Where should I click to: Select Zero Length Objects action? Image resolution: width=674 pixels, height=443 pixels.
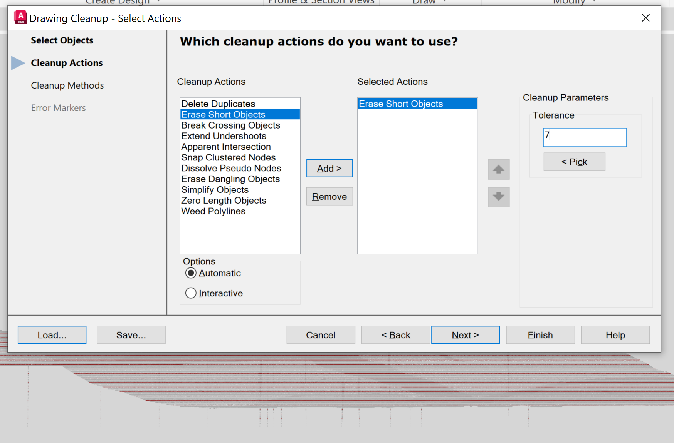240,201
